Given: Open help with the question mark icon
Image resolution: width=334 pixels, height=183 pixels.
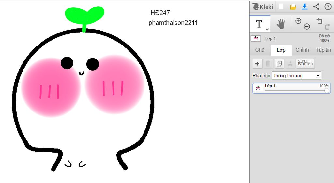Looking at the screenshot, I should click(327, 7).
